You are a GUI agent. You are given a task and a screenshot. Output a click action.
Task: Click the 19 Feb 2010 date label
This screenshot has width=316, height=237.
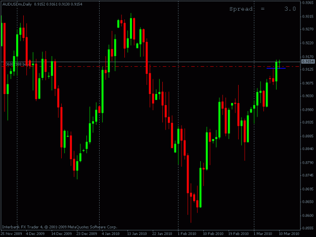(x=239, y=233)
